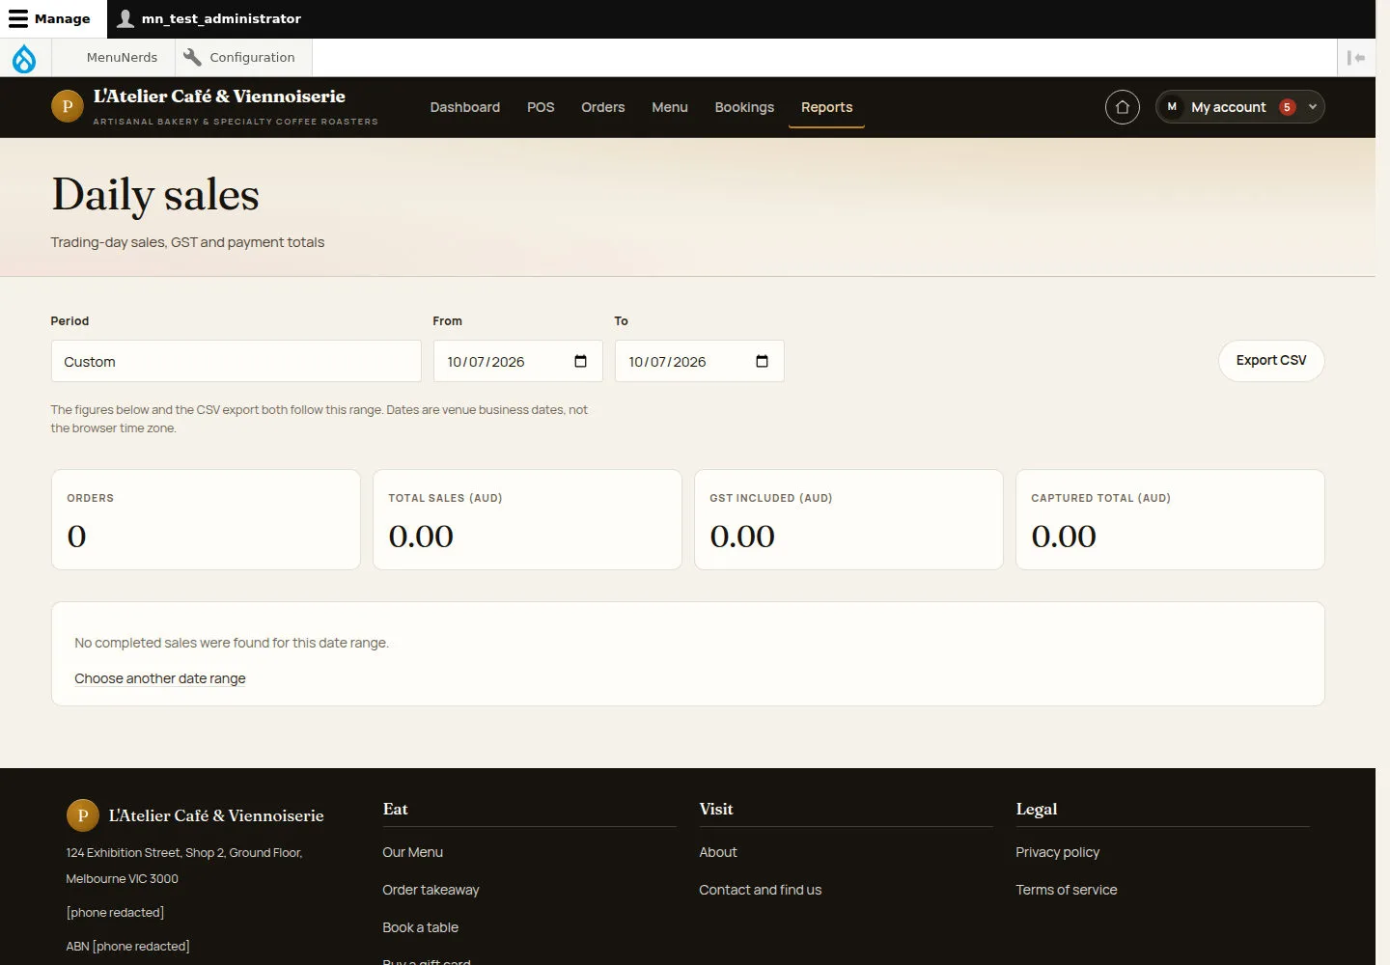
Task: Click the From date field
Action: pos(518,361)
